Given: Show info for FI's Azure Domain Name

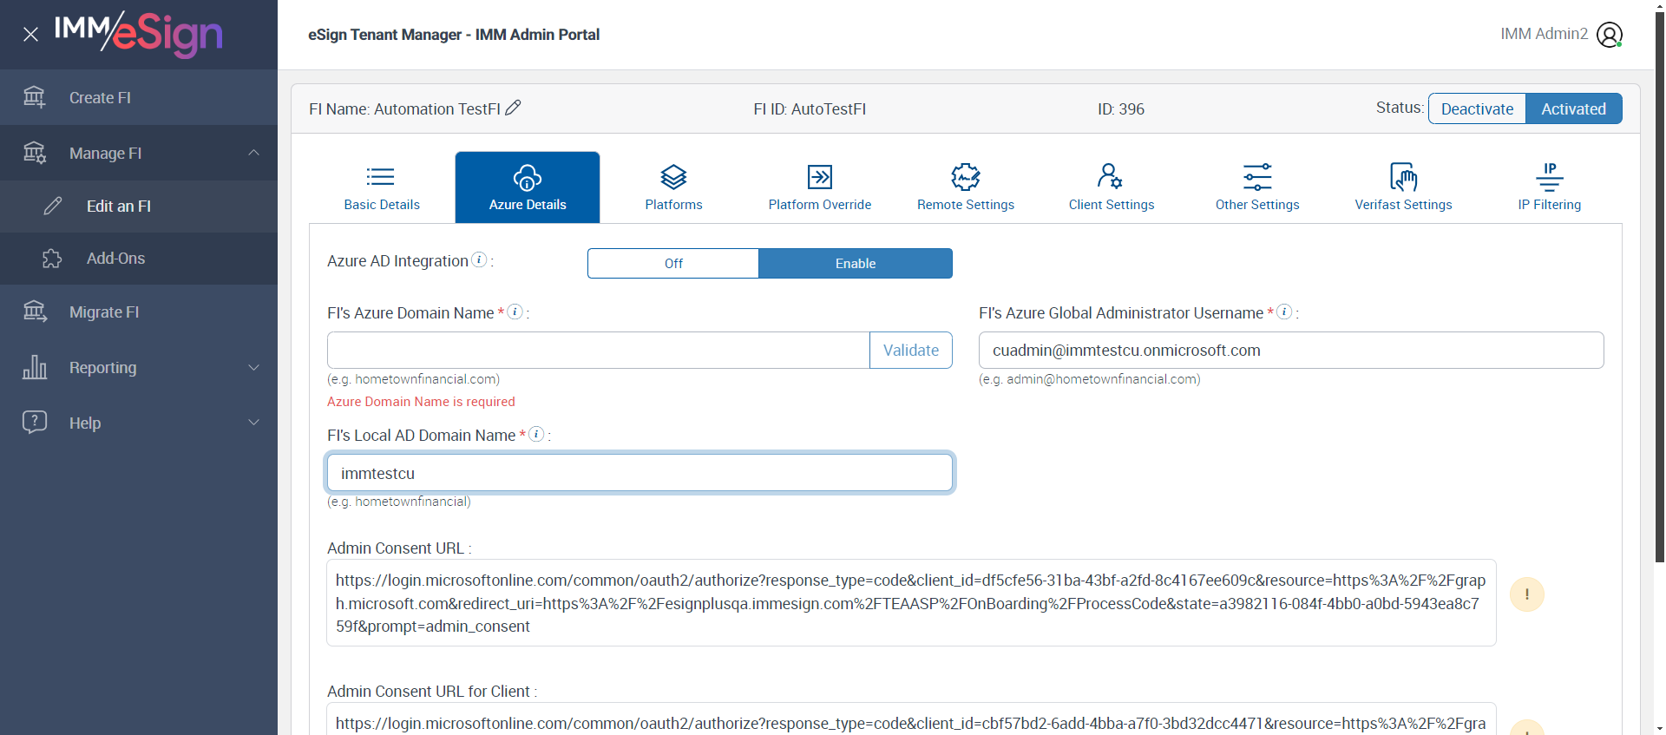Looking at the screenshot, I should (515, 312).
